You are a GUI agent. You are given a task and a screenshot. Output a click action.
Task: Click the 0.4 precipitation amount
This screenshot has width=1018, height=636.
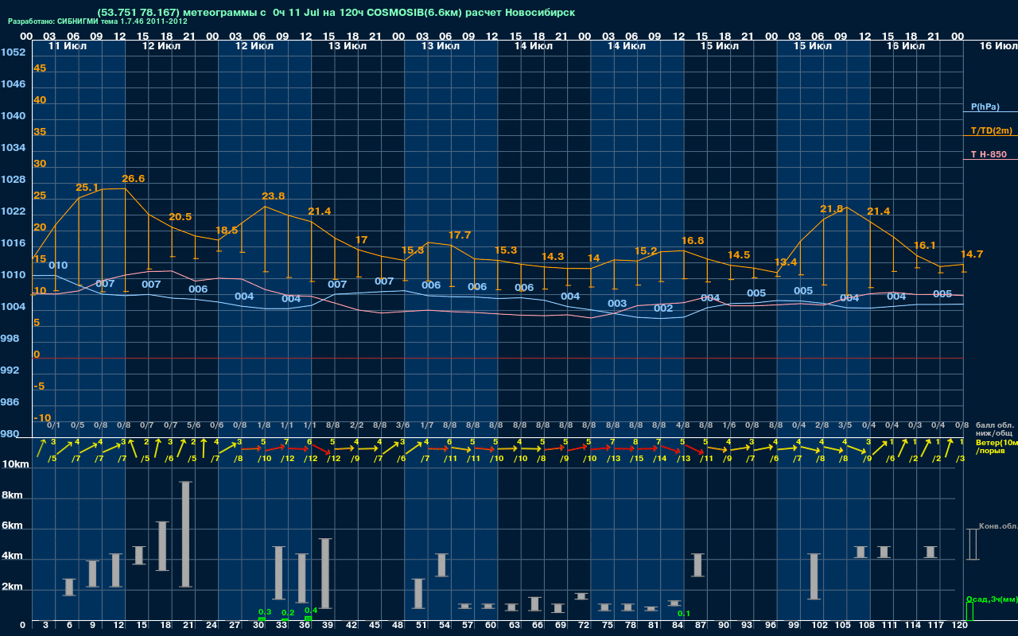311,611
